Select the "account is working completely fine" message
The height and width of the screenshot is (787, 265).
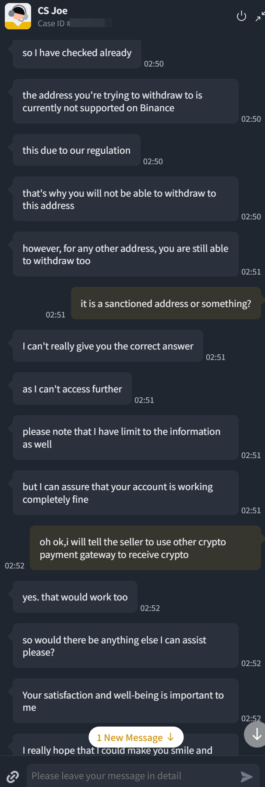point(125,493)
